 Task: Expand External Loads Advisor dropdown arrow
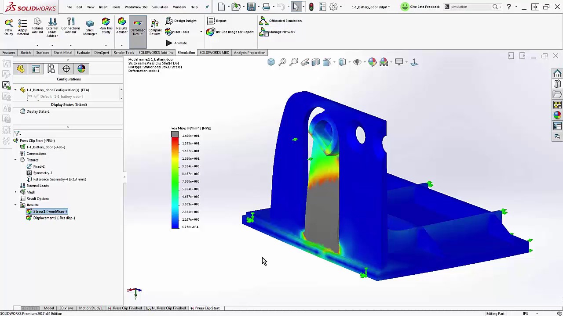[52, 45]
